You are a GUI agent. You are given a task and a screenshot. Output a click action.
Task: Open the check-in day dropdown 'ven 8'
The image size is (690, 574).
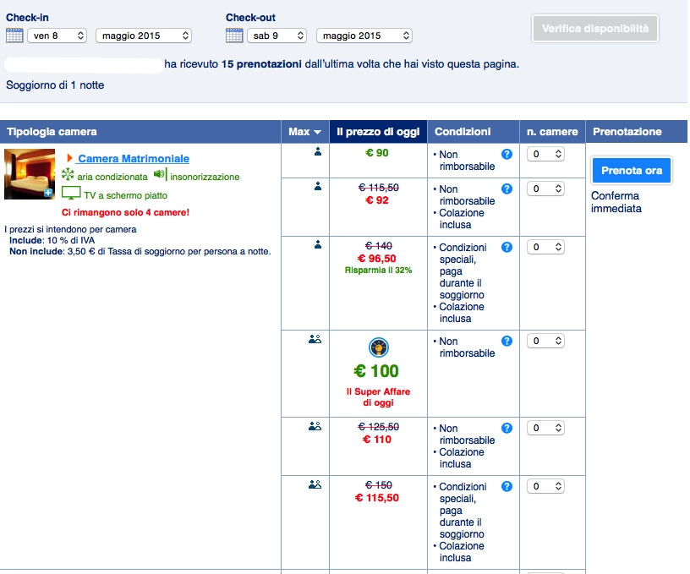pyautogui.click(x=57, y=36)
